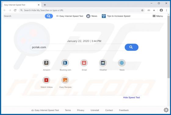Open a new browser tab

pos(45,5)
